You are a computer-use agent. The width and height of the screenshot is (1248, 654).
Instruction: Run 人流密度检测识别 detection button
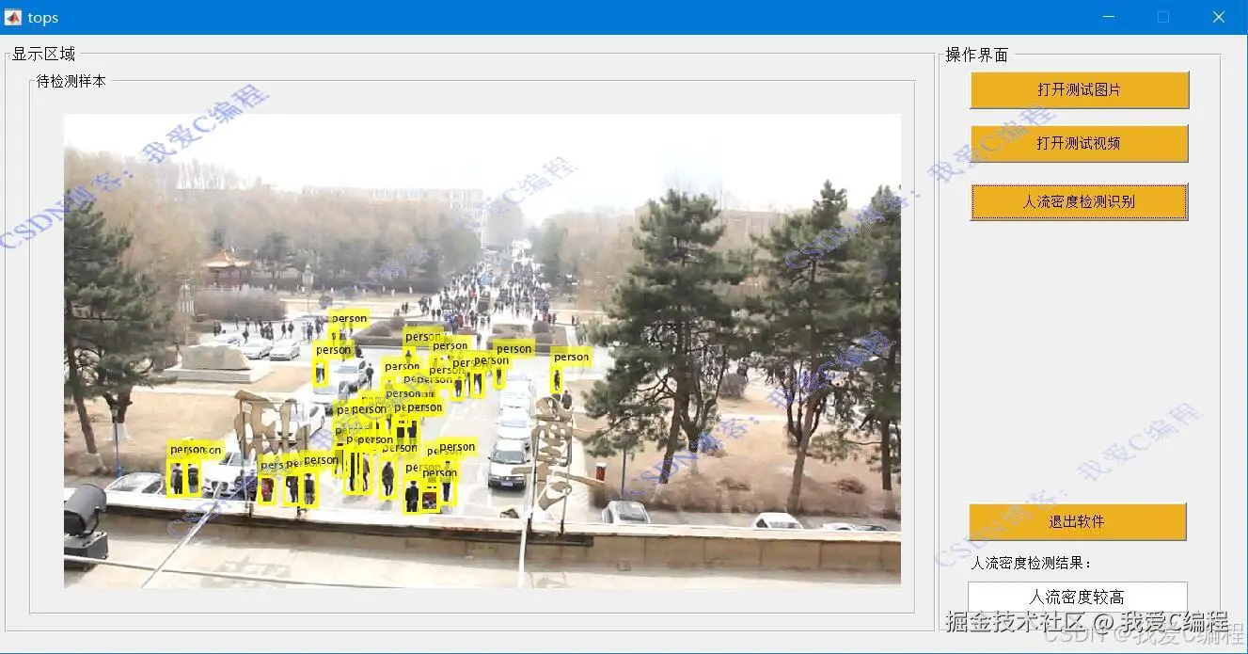[x=1080, y=201]
